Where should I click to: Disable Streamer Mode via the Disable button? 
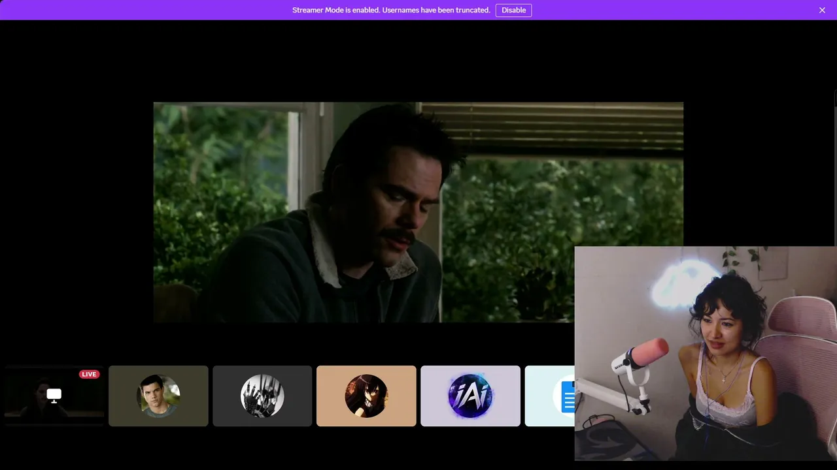[513, 10]
